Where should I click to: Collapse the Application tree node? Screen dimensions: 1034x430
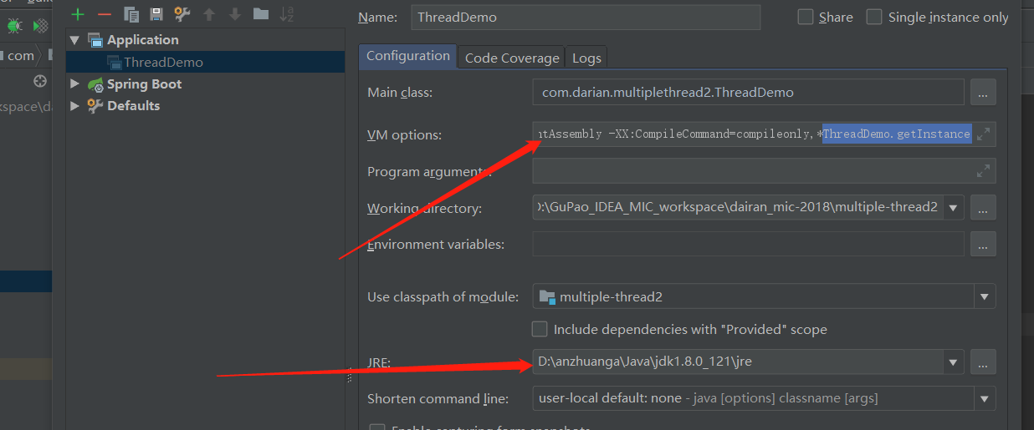(x=74, y=40)
